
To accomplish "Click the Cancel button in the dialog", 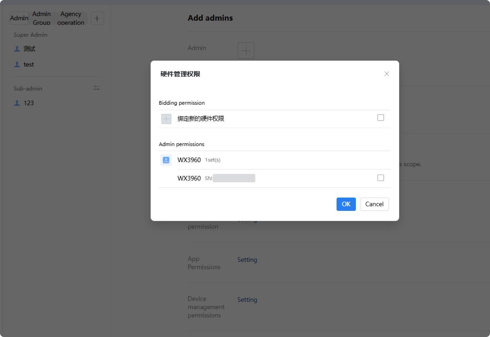I will coord(374,204).
